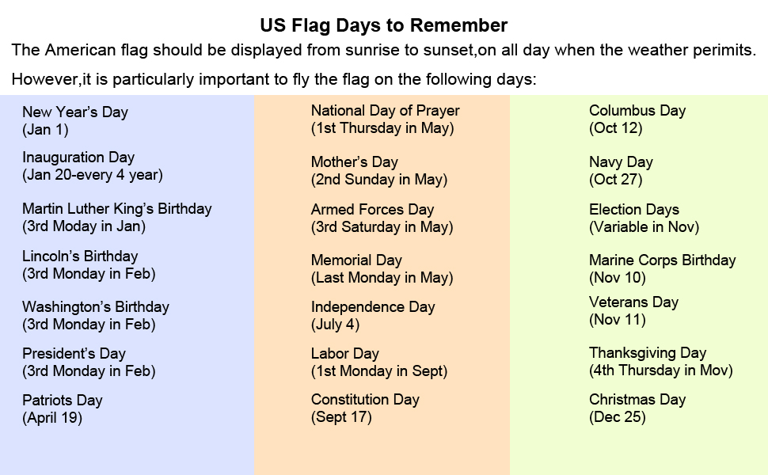Viewport: 768px width, 475px height.
Task: Click the President's Day text
Action: tap(74, 354)
